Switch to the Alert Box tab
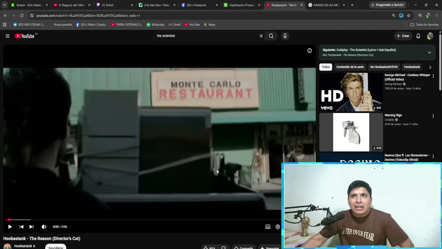Screen dimensions: 442x249 pos(157,5)
